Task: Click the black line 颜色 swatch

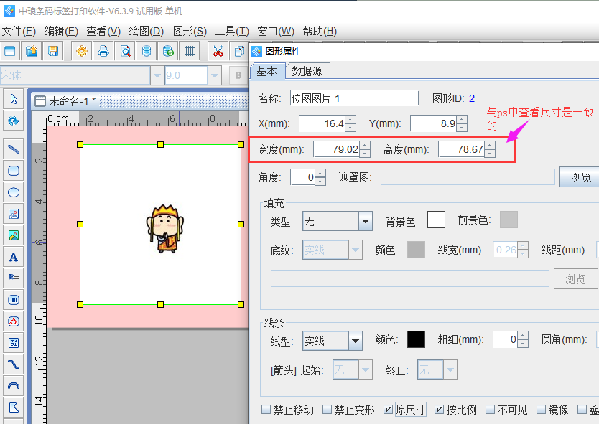Action: pyautogui.click(x=416, y=339)
